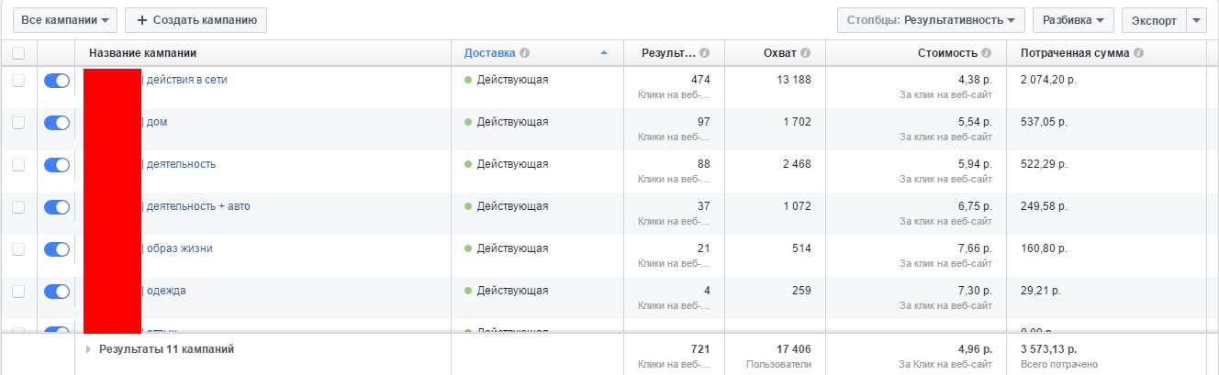Image resolution: width=1219 pixels, height=375 pixels.
Task: Click info icon beside Результаты column header
Action: [704, 53]
